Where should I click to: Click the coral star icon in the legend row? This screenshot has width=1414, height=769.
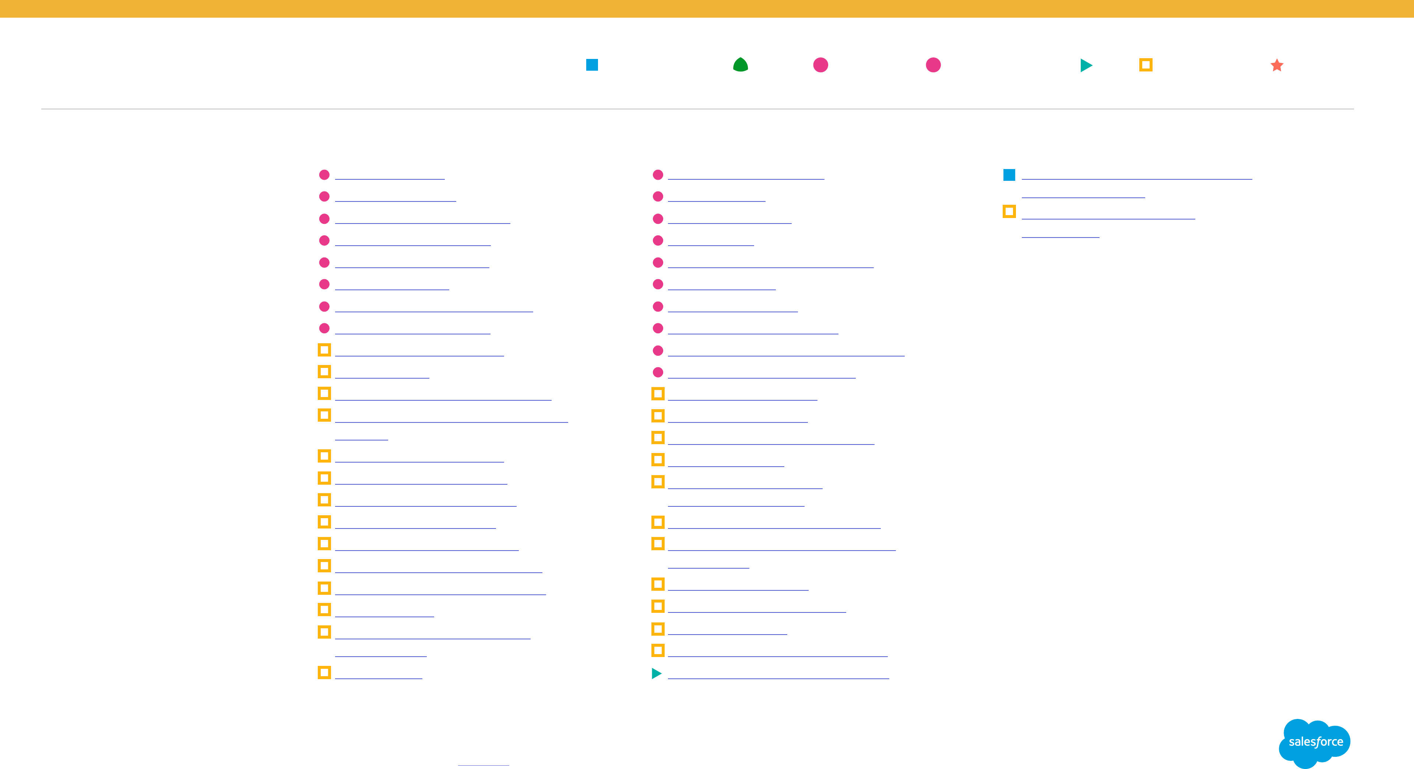click(x=1277, y=65)
